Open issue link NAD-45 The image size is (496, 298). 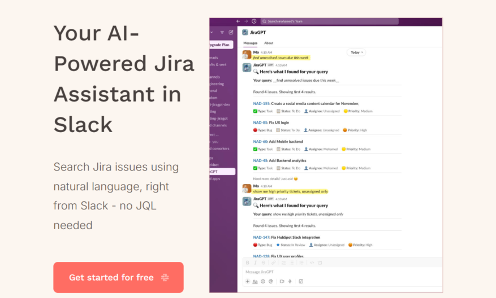click(x=260, y=160)
